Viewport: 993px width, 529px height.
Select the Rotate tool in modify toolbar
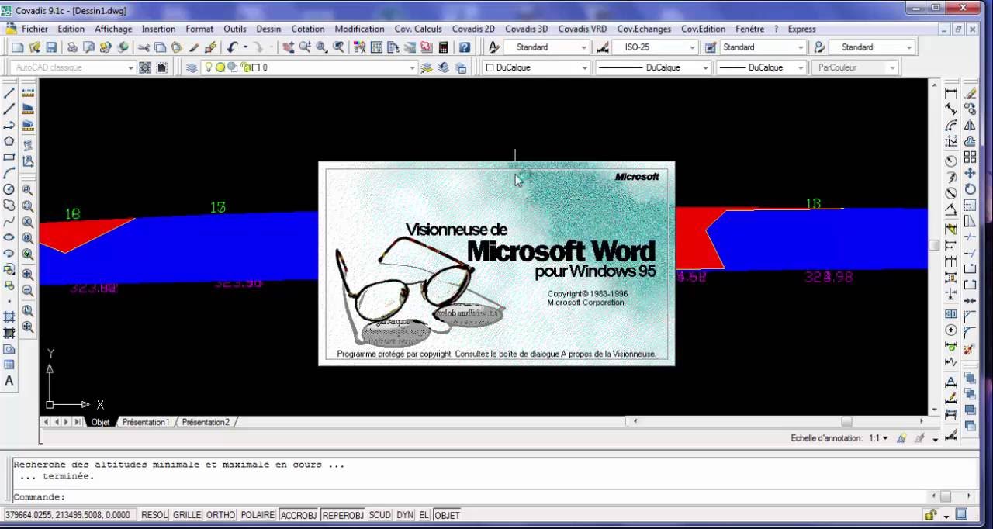point(970,189)
